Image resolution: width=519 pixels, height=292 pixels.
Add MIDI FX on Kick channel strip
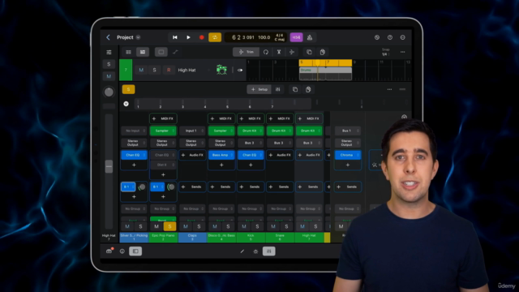(x=251, y=118)
